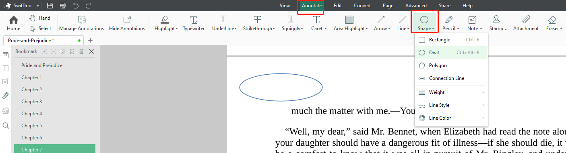The height and width of the screenshot is (153, 566).
Task: Choose the Eraser tool
Action: tap(554, 24)
